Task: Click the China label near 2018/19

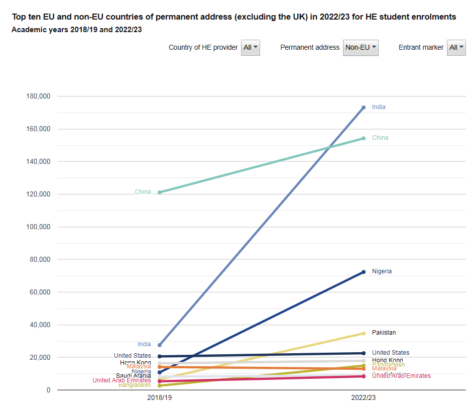Action: (143, 192)
